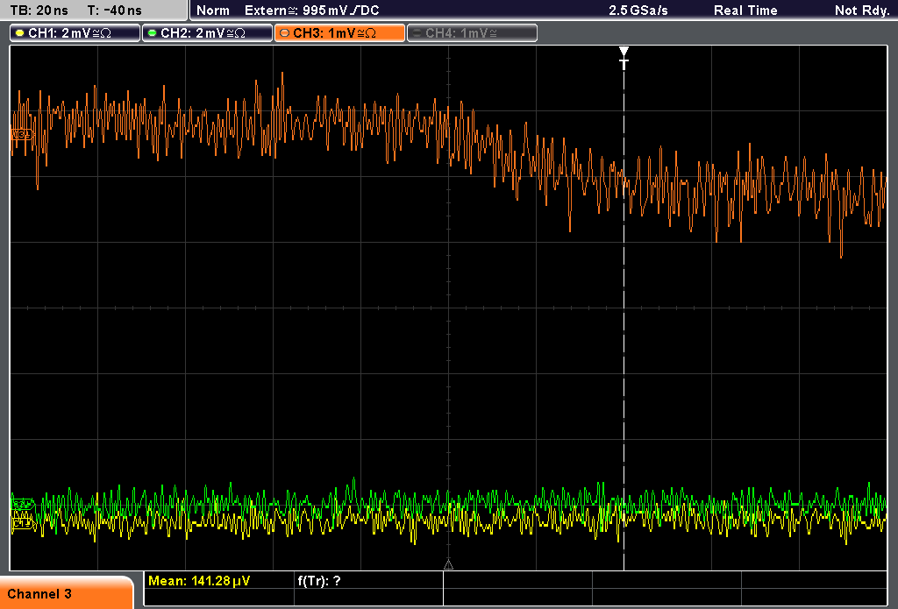Click the Mean: 141.28 µV measurement
Viewport: 898px width, 609px height.
(x=199, y=580)
